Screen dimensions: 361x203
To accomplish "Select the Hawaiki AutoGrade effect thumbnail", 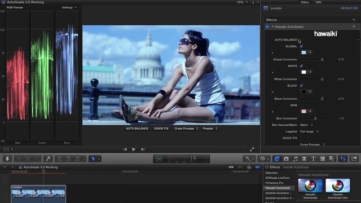I will coord(310,186).
